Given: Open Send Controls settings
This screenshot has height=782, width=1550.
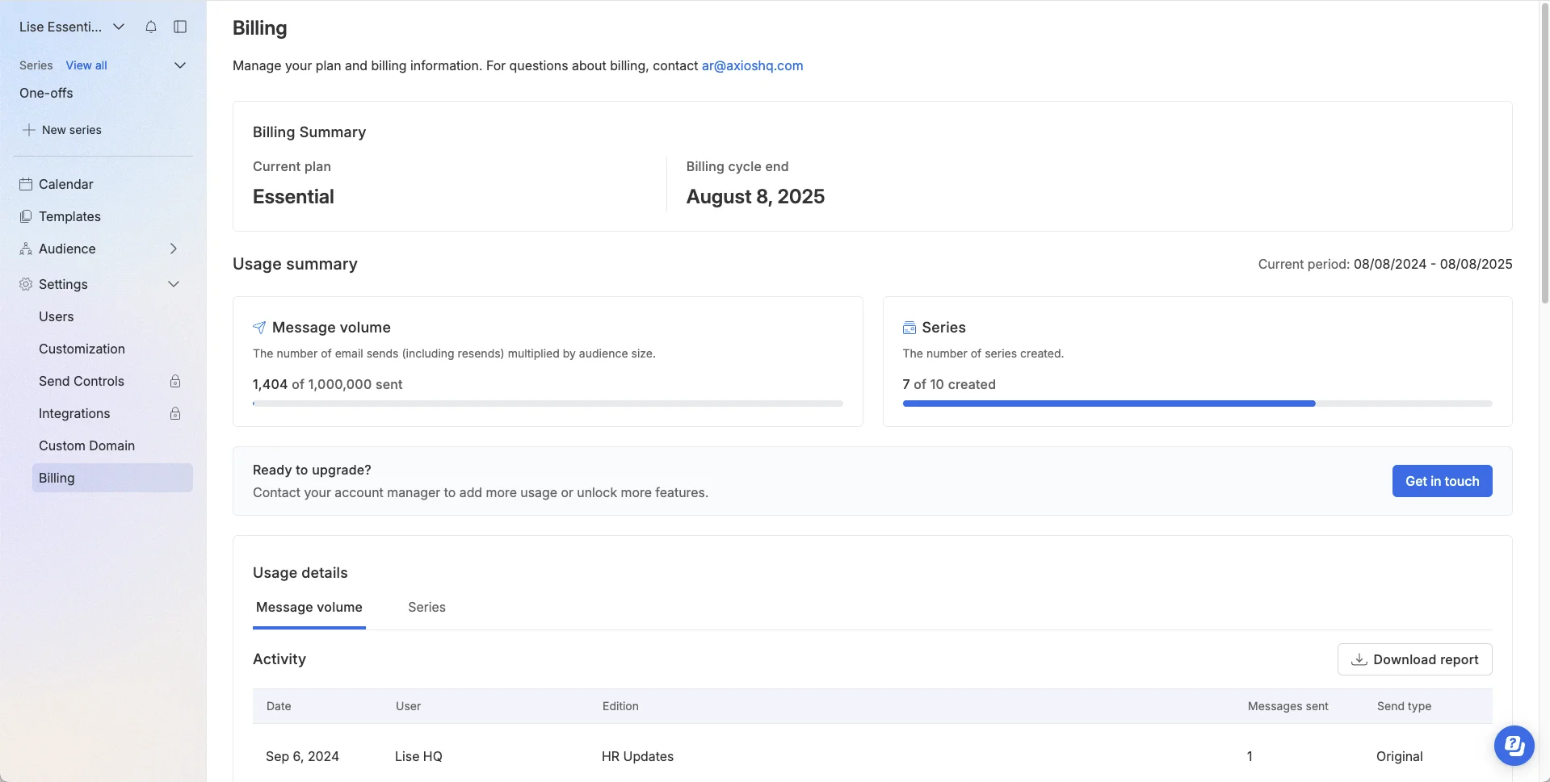Looking at the screenshot, I should (82, 381).
